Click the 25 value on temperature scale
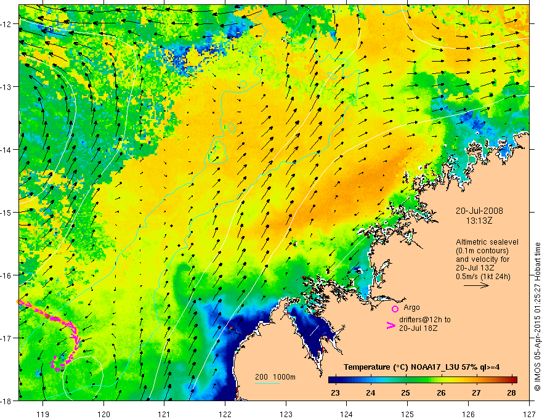The height and width of the screenshot is (419, 542). tap(405, 393)
